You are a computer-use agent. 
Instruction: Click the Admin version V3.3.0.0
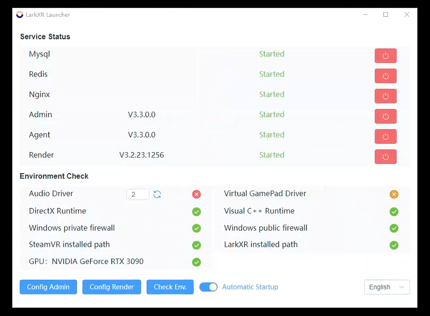point(142,114)
